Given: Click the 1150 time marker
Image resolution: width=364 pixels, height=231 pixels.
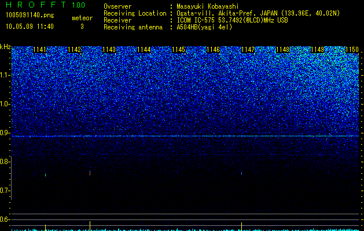Looking at the screenshot, I should [352, 50].
